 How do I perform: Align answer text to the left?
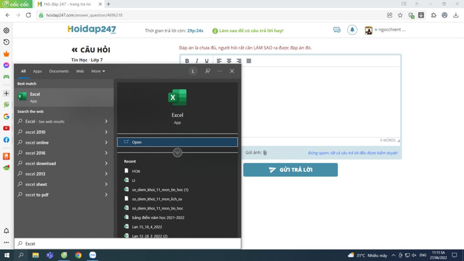(x=219, y=61)
